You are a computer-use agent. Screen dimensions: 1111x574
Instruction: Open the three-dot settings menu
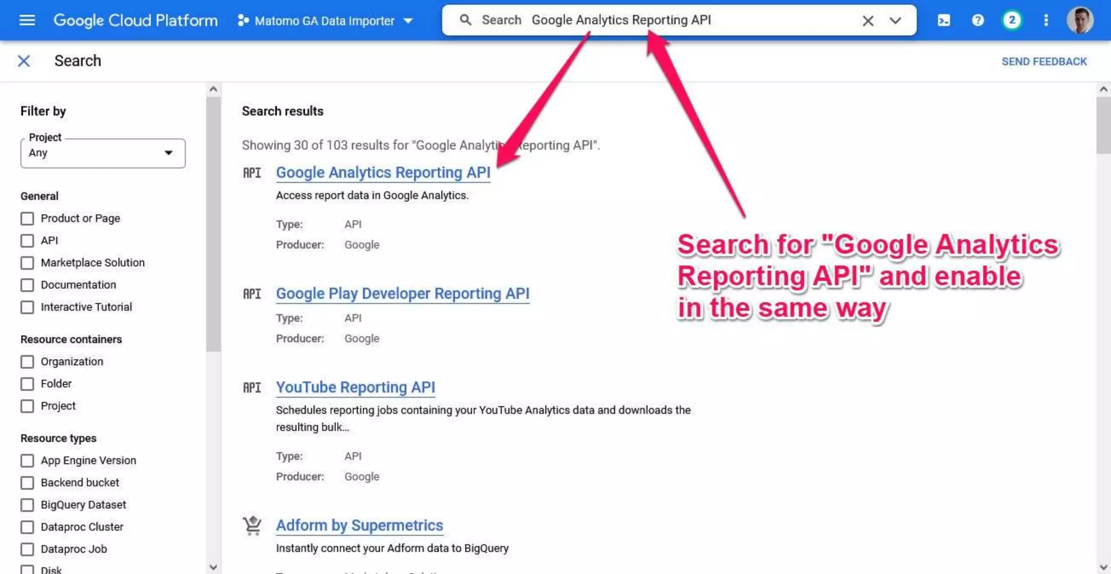(x=1046, y=21)
